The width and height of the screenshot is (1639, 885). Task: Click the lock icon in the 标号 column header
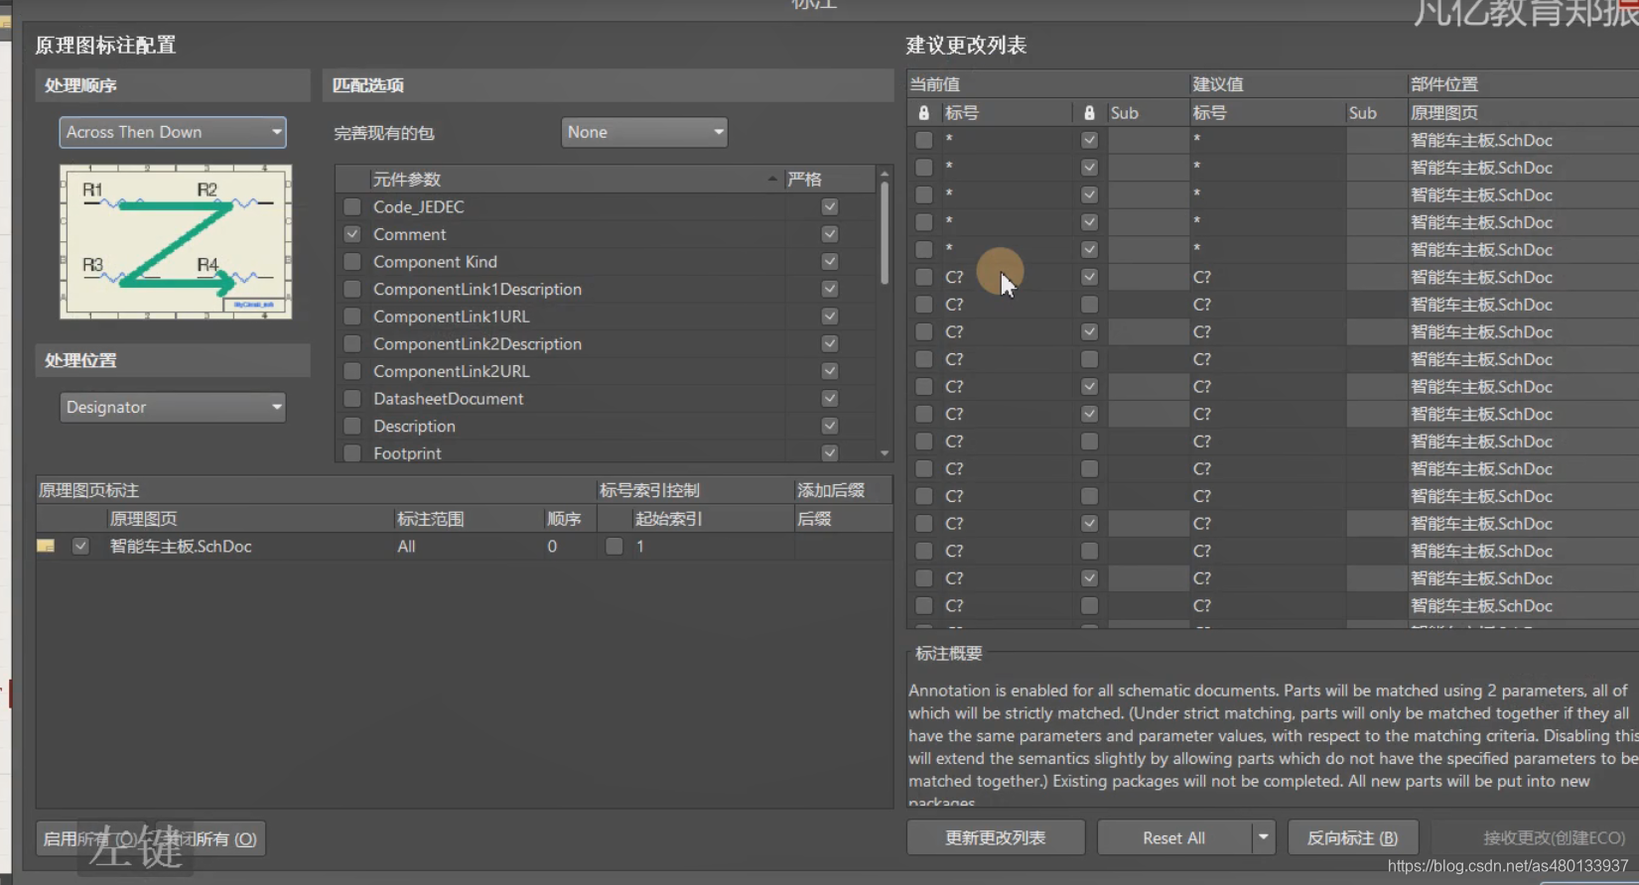click(x=923, y=113)
